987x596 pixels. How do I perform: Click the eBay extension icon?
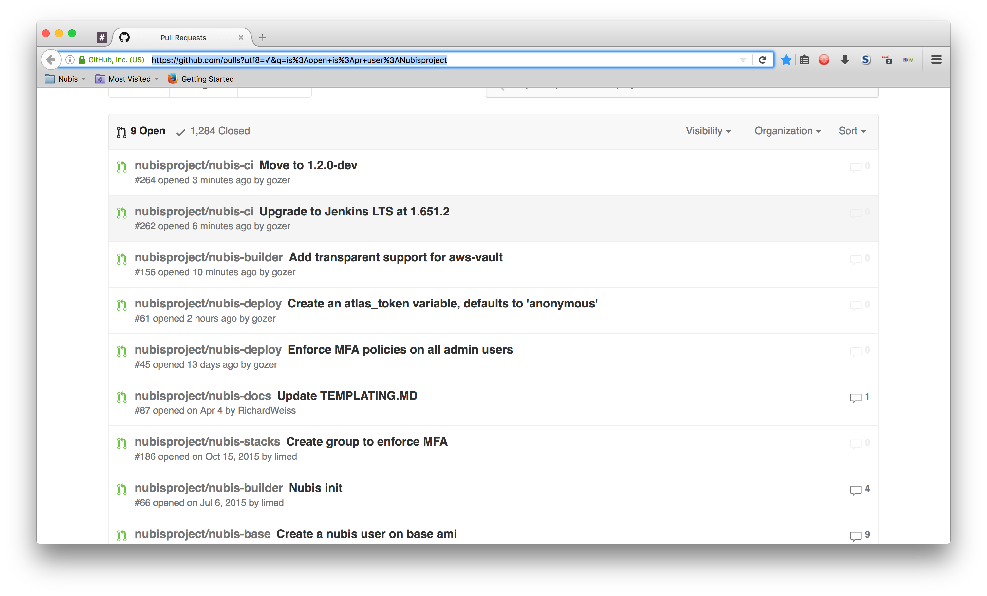tap(908, 60)
